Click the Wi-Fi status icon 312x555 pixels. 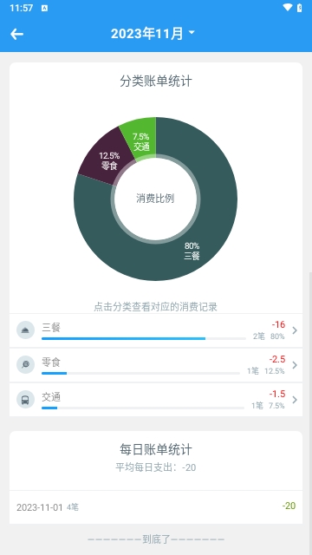point(288,8)
